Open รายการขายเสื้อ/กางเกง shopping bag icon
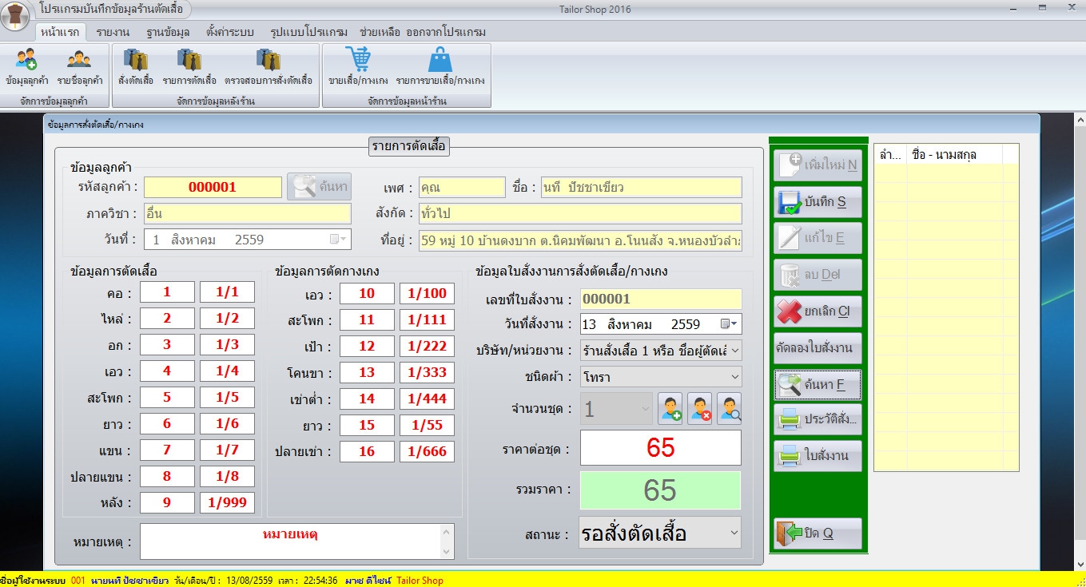The width and height of the screenshot is (1086, 587). [x=440, y=67]
